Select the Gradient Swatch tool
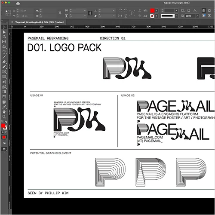The image size is (215, 215). (x=4, y=92)
